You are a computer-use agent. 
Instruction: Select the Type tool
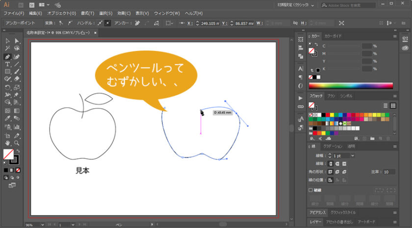coord(7,64)
